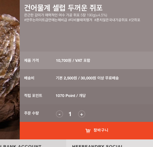
Task: Click the 적립 포인트 row label
Action: pyautogui.click(x=33, y=95)
